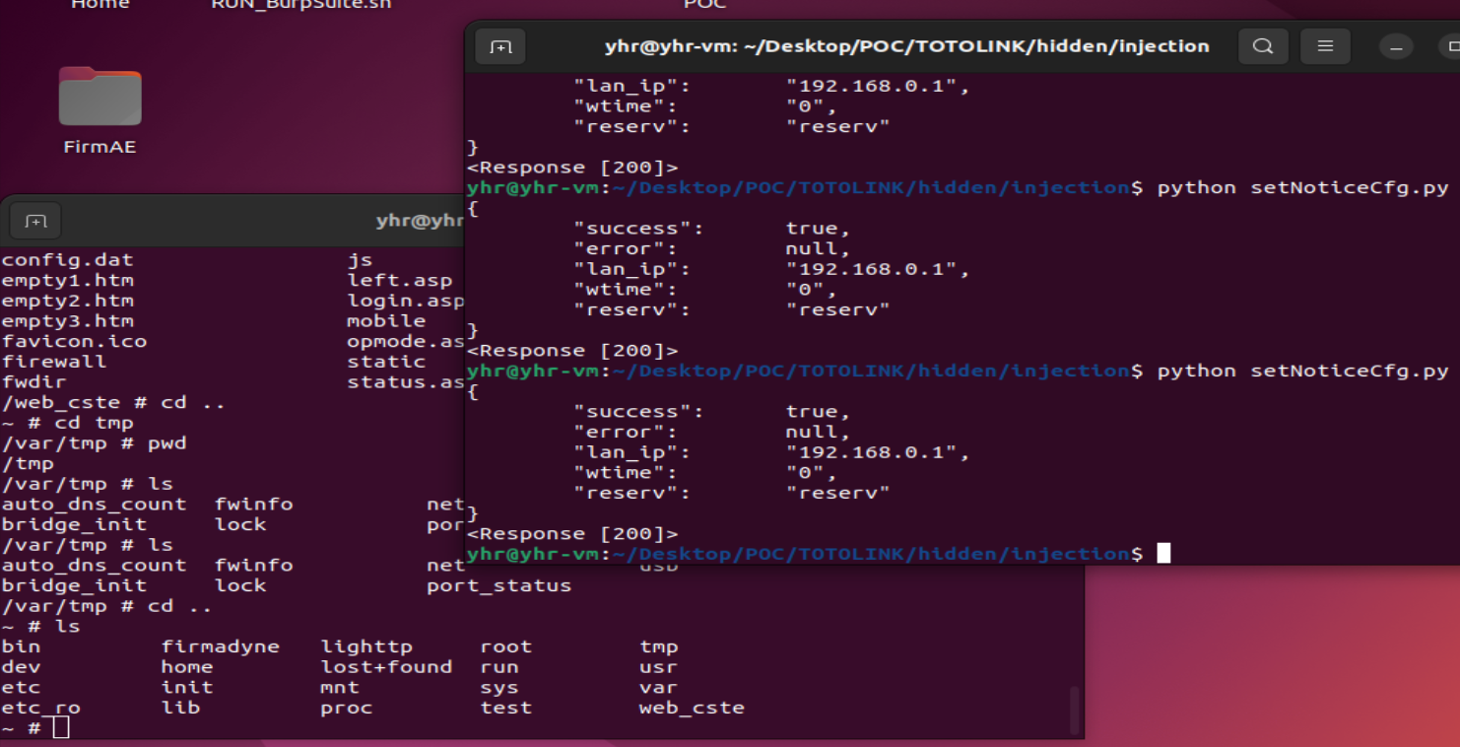The width and height of the screenshot is (1460, 747).
Task: Click '/var/tmp # pwd' line
Action: (94, 443)
